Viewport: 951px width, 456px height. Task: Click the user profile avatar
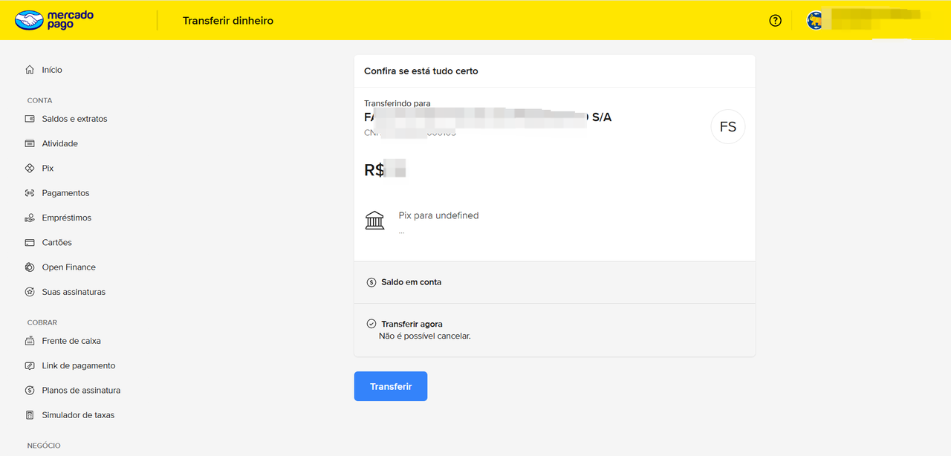pyautogui.click(x=815, y=21)
